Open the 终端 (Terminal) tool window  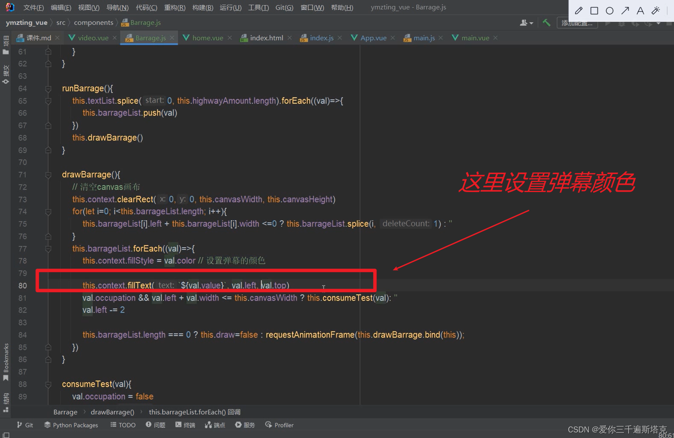tap(185, 425)
